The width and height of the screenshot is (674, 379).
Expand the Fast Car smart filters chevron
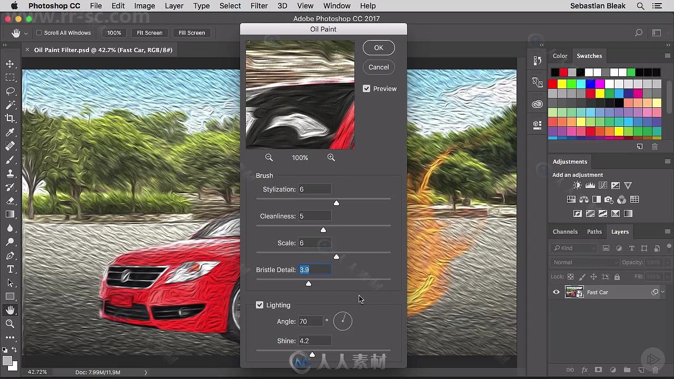[x=663, y=292]
